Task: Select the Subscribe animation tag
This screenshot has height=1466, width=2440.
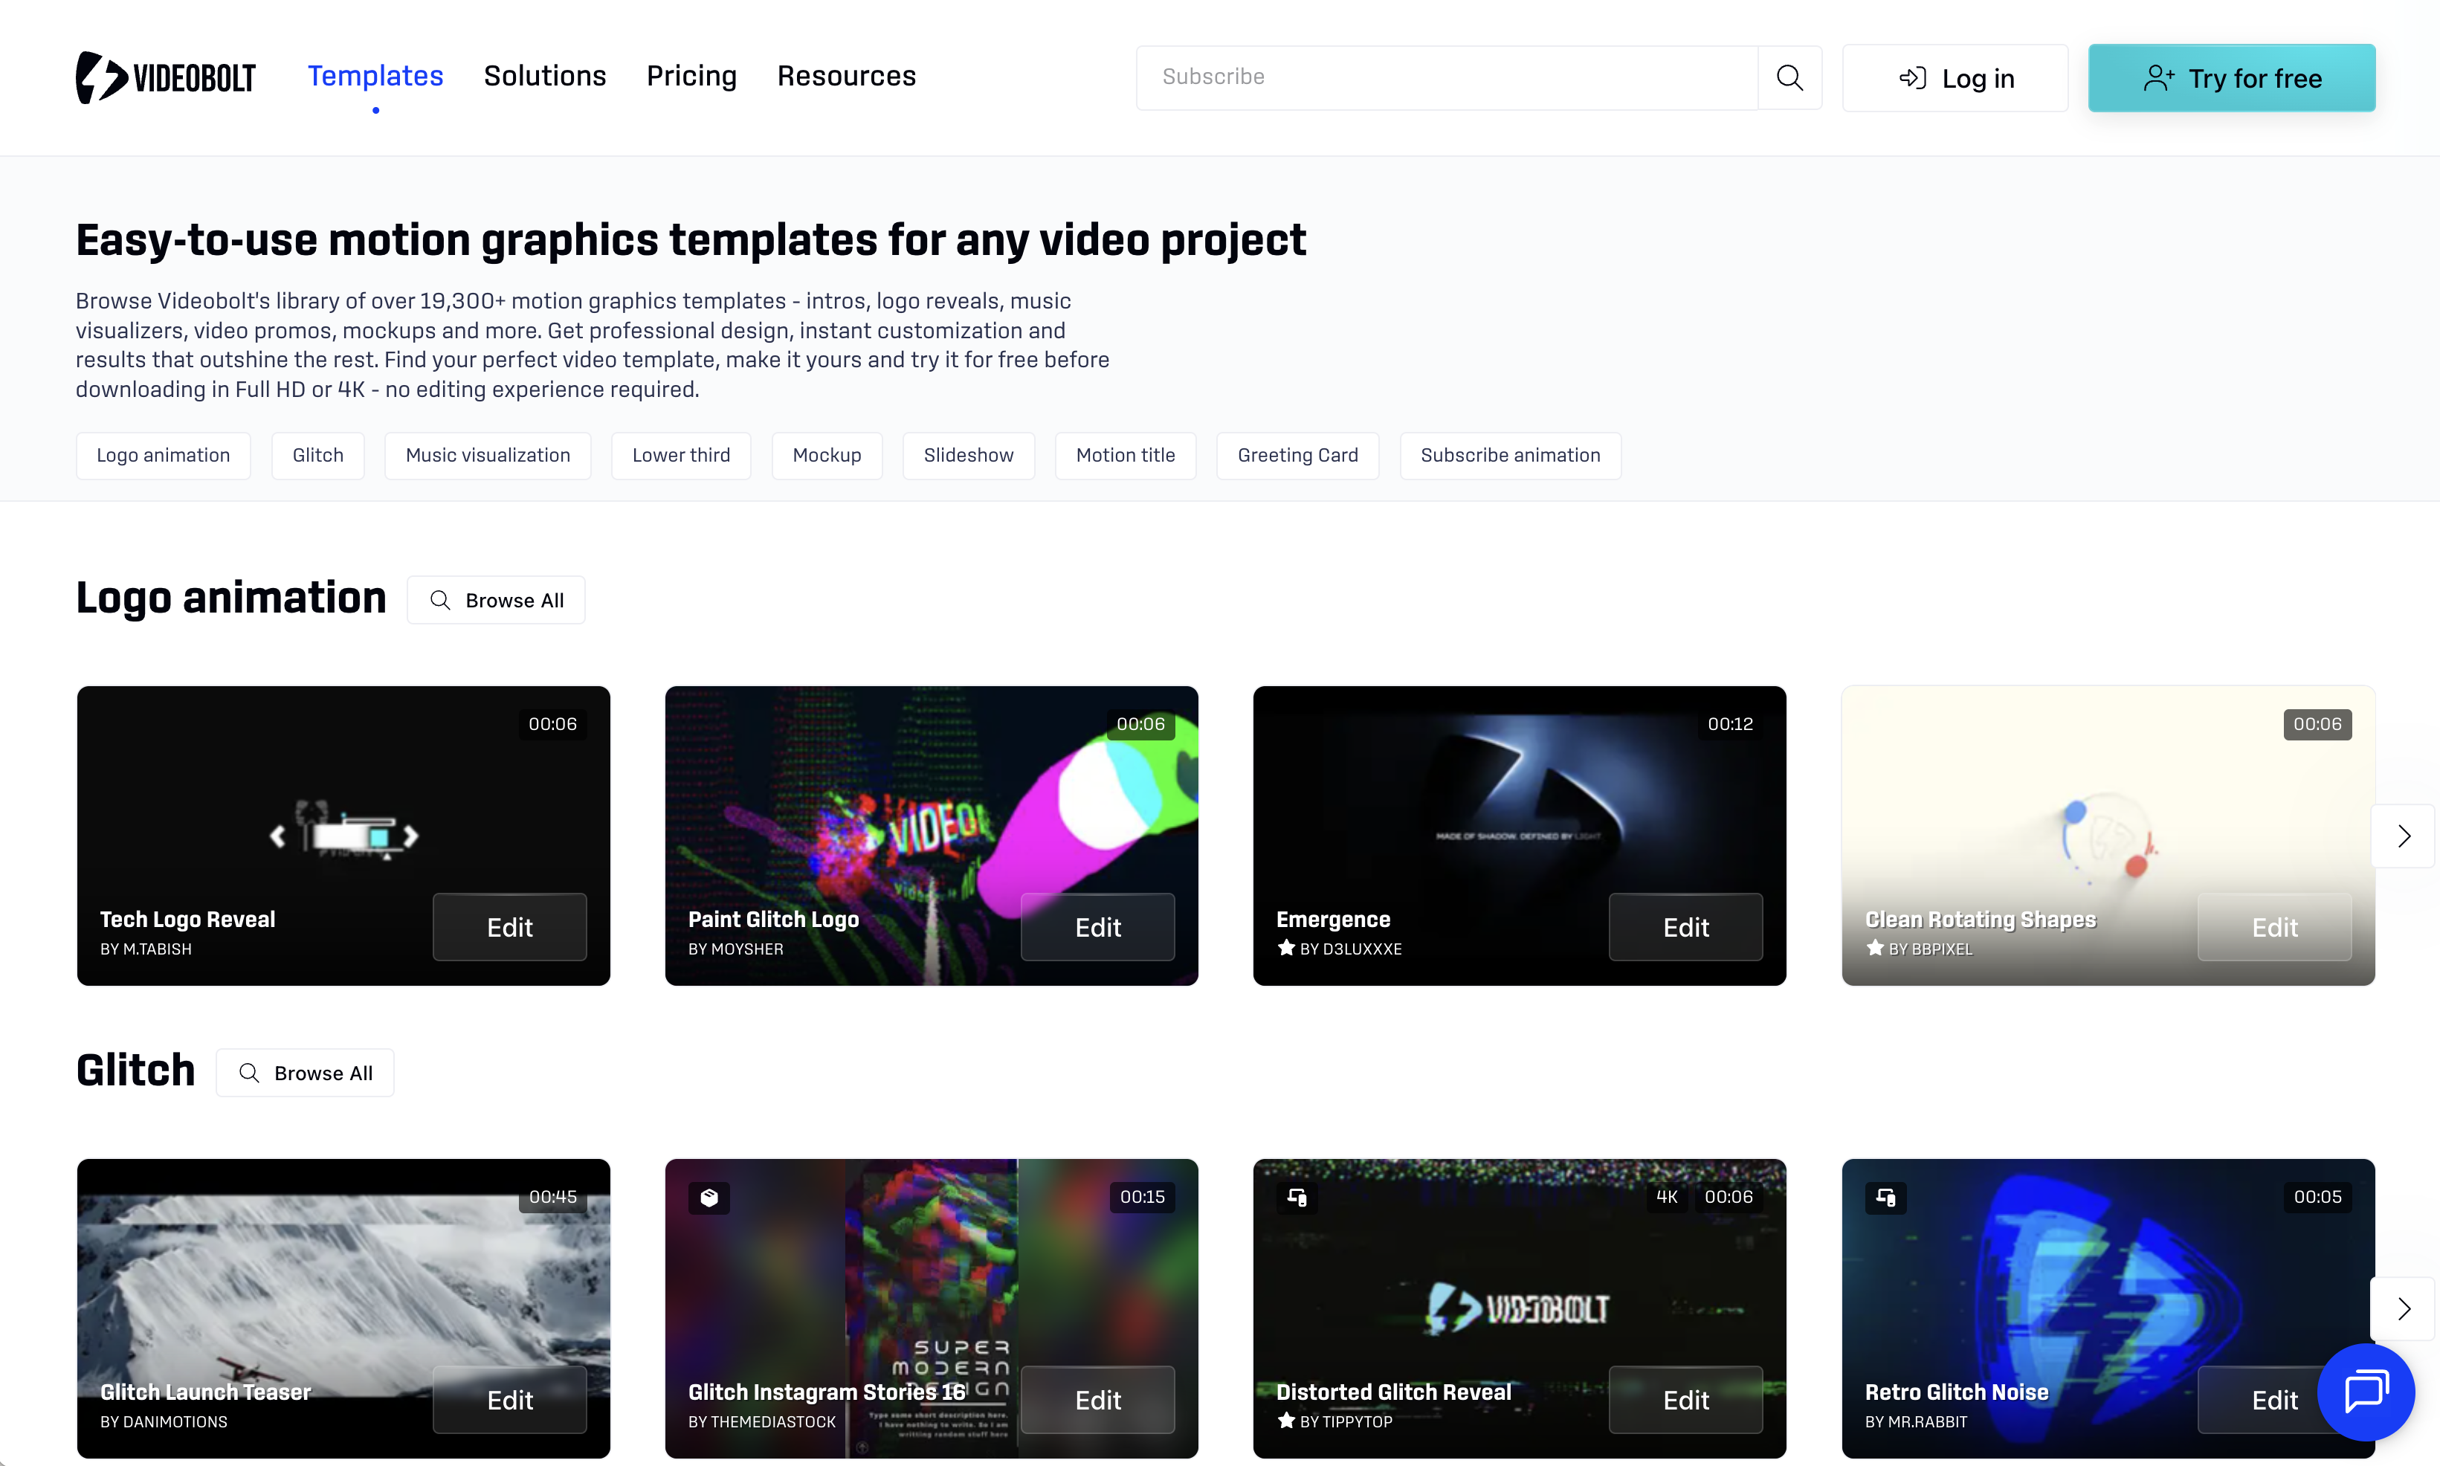Action: click(x=1511, y=456)
